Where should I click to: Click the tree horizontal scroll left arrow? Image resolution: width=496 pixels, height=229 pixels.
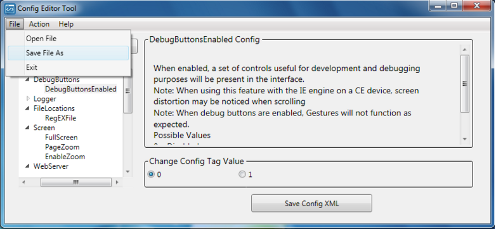[23, 182]
